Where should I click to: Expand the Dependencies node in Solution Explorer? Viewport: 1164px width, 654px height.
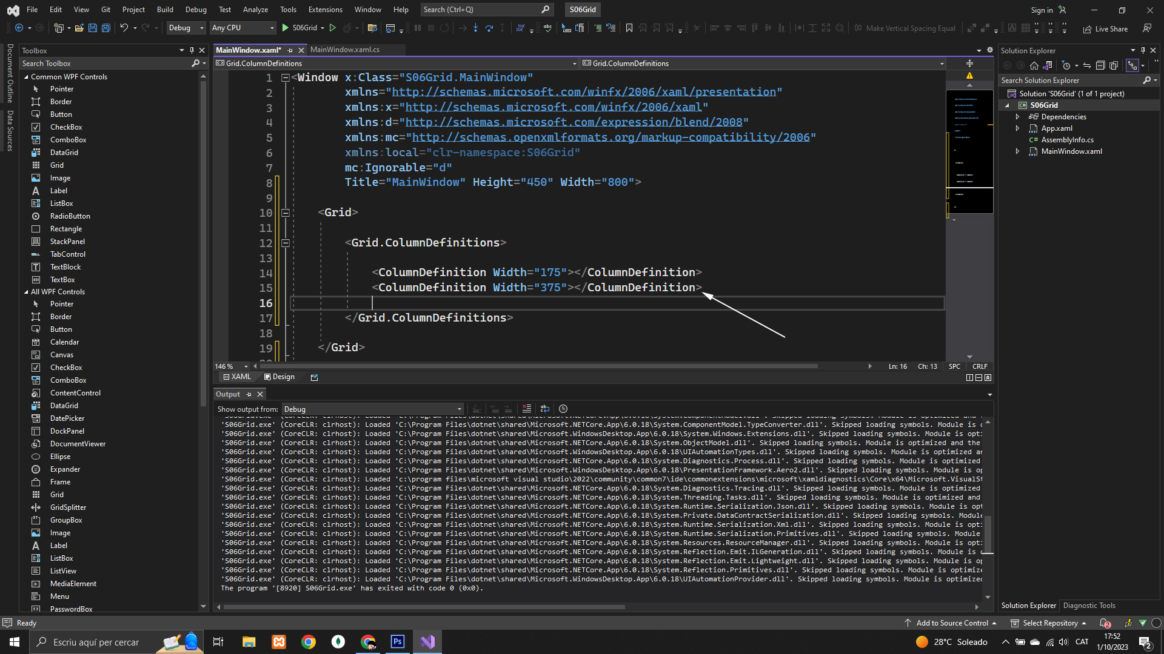1018,117
